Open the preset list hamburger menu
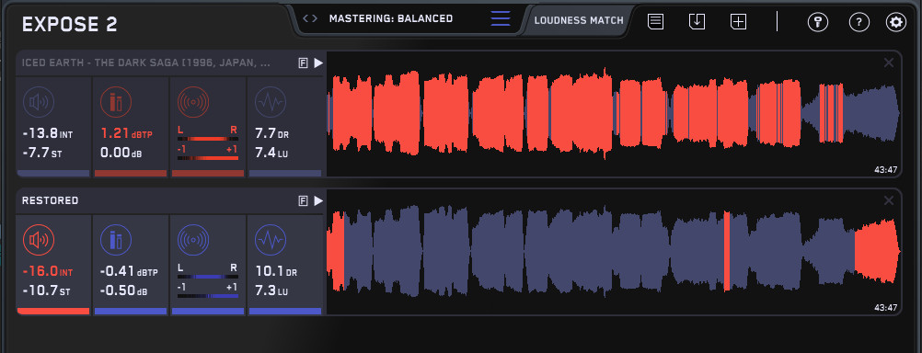922x353 pixels. pyautogui.click(x=501, y=18)
